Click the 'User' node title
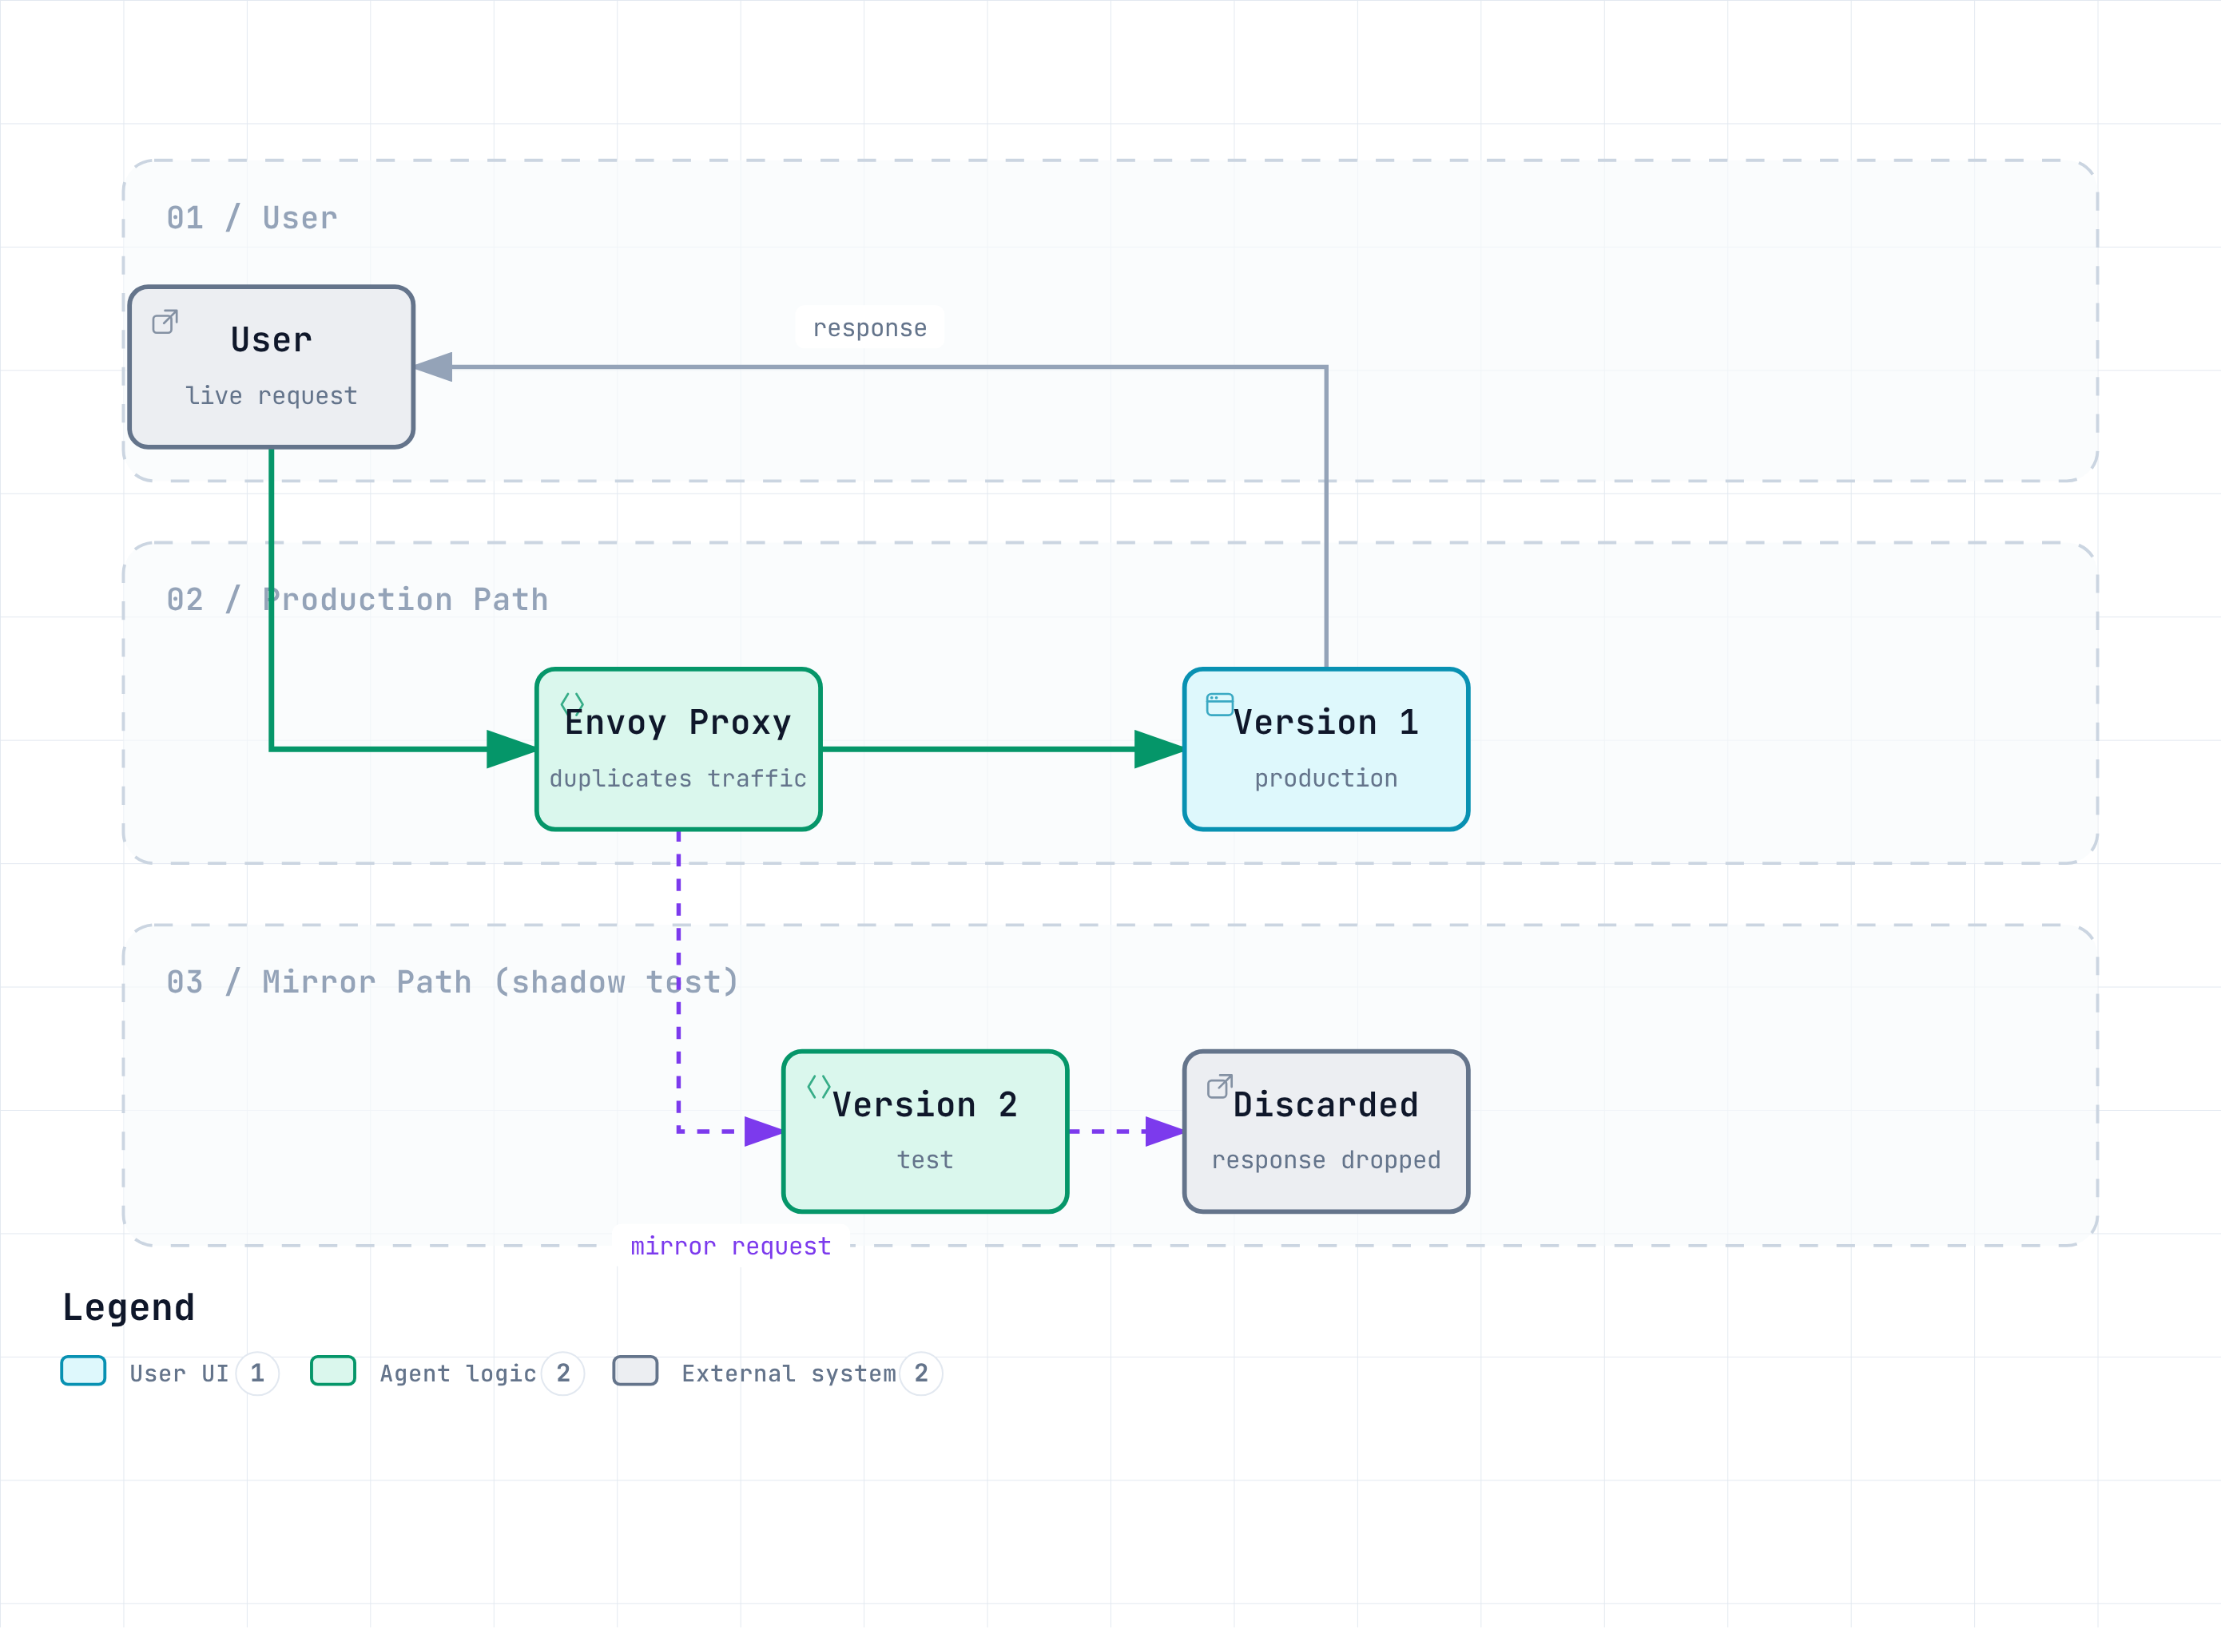The height and width of the screenshot is (1629, 2221). click(x=272, y=339)
